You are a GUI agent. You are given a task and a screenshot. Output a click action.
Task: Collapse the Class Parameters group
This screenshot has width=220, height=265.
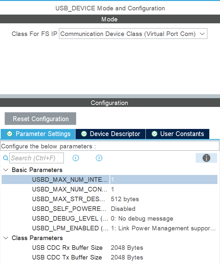point(6,238)
